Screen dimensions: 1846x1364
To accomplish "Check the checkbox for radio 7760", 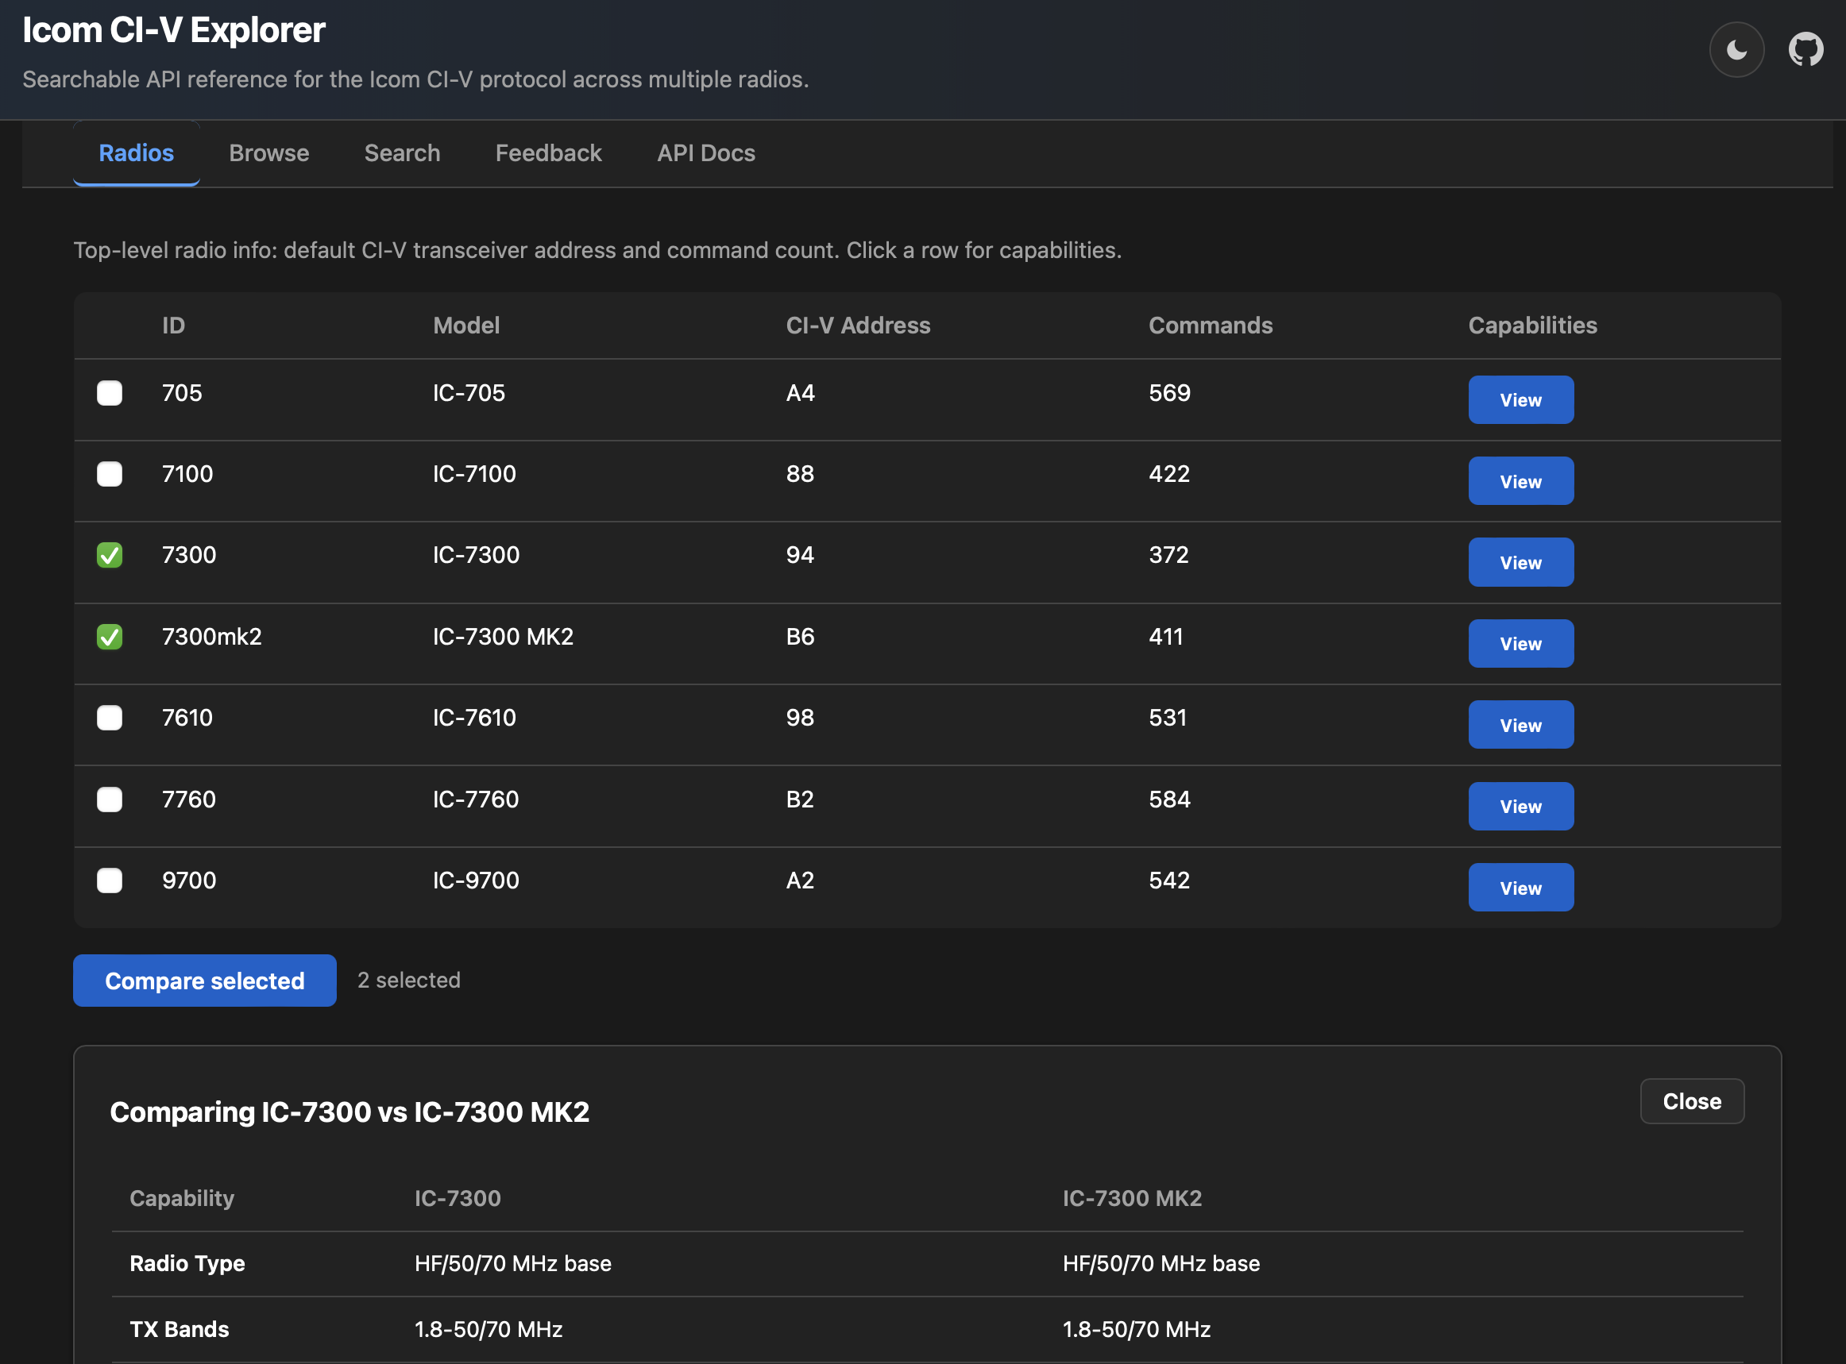I will 110,800.
